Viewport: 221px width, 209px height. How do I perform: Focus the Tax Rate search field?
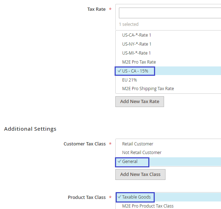[170, 13]
